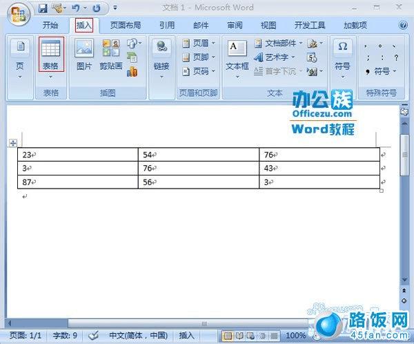Insert the question mark special symbol
The width and height of the screenshot is (414, 344).
pos(396,57)
